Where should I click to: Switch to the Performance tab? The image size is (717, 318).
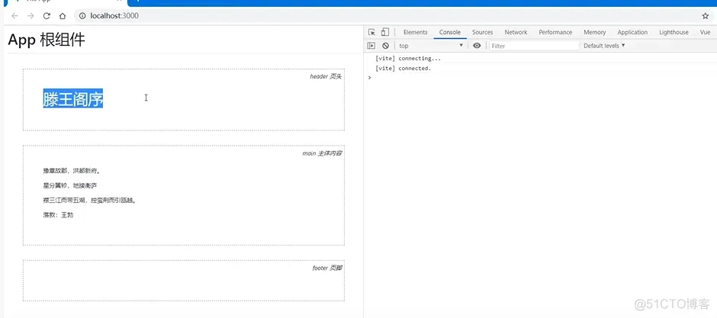[x=555, y=33]
